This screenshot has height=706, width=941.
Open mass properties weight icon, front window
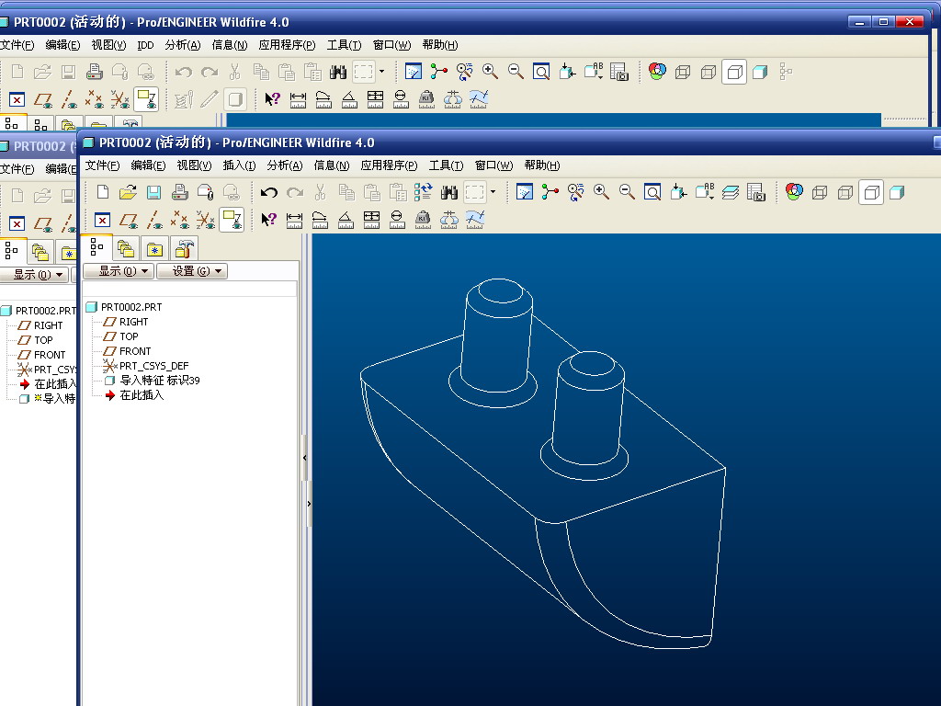click(423, 220)
